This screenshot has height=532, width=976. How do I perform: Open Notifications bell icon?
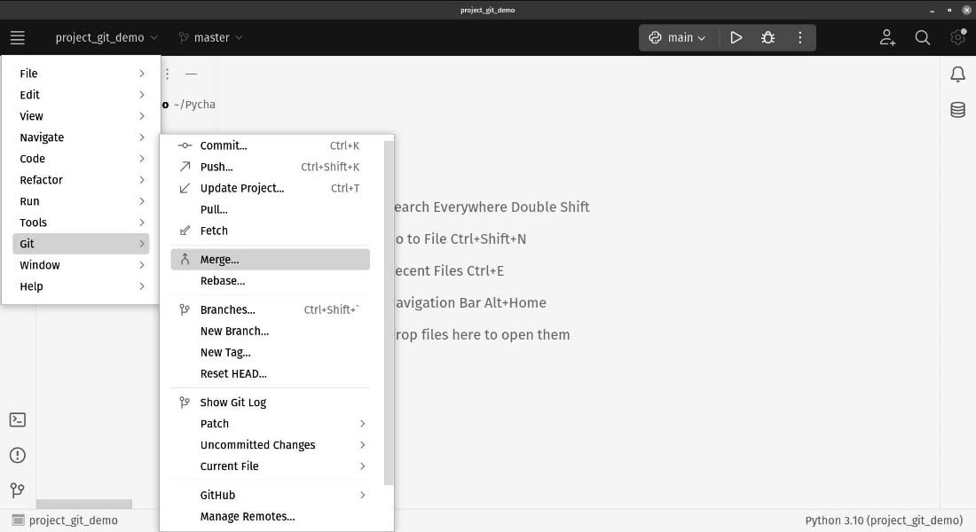point(958,74)
